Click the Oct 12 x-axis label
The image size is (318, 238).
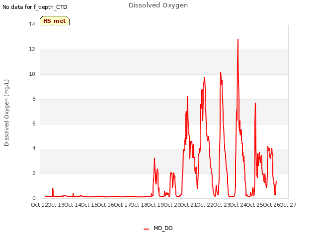point(39,205)
